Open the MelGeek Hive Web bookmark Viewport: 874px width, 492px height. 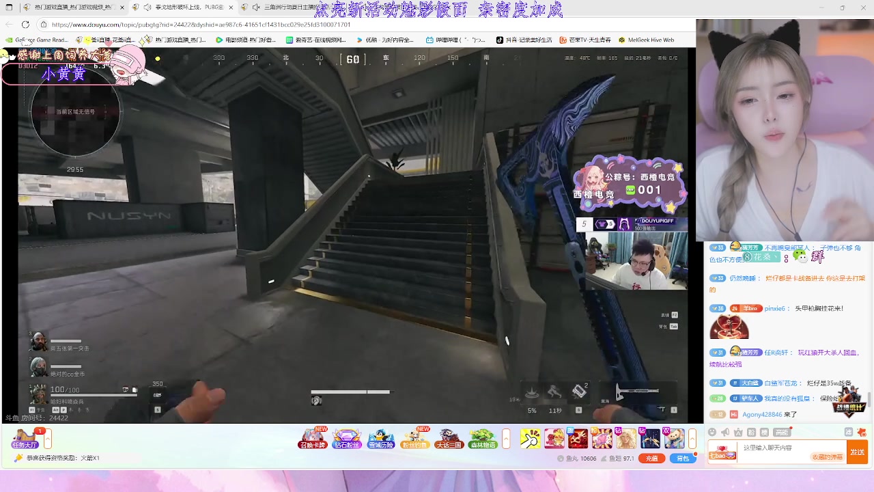(647, 40)
